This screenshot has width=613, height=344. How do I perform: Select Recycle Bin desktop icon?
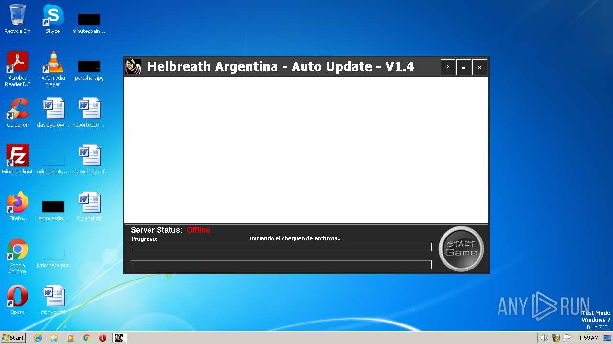tap(17, 19)
